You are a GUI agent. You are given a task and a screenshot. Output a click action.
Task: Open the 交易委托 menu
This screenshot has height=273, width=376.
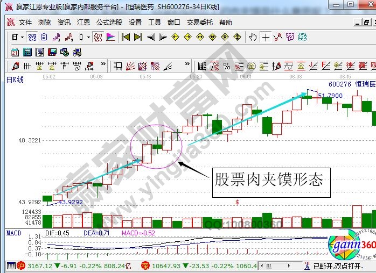[199, 22]
